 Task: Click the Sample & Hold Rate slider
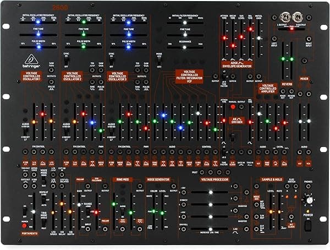point(279,211)
